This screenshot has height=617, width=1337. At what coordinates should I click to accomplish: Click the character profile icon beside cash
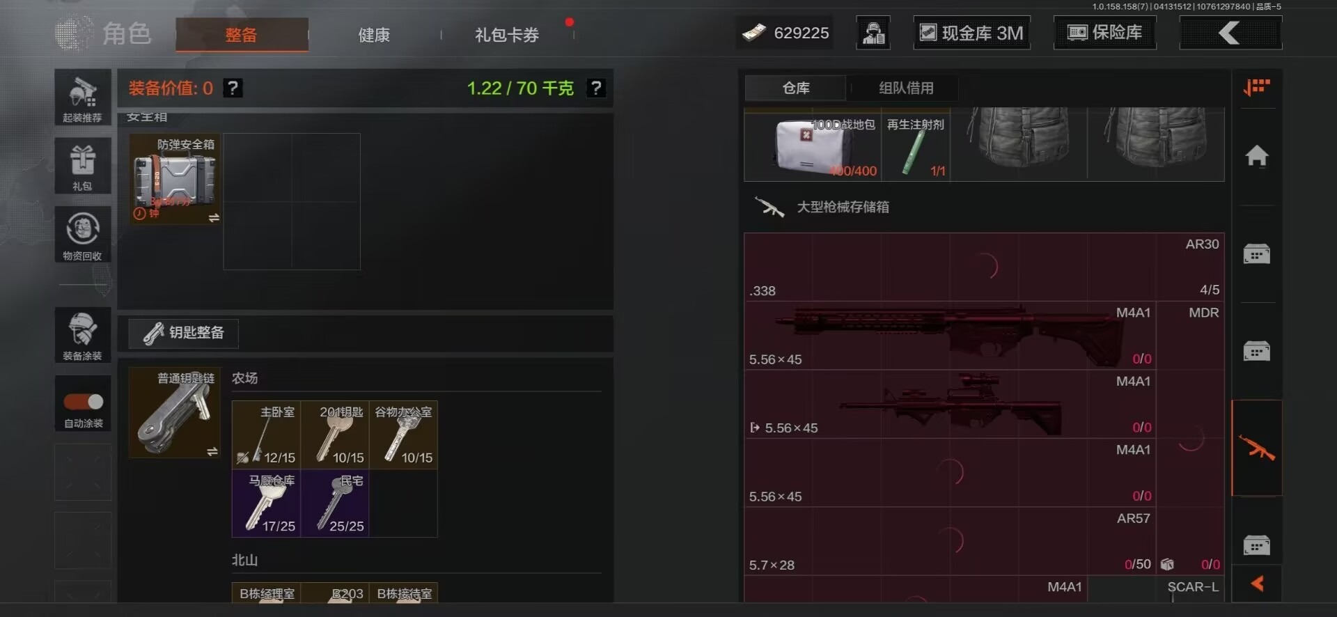[873, 33]
